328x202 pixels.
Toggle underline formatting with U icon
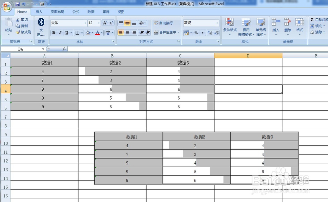click(67, 33)
